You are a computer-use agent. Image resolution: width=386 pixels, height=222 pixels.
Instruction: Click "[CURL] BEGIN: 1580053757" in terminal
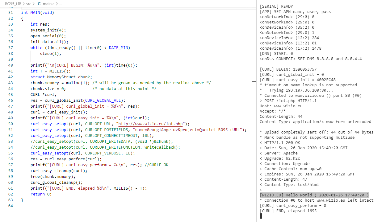point(288,69)
